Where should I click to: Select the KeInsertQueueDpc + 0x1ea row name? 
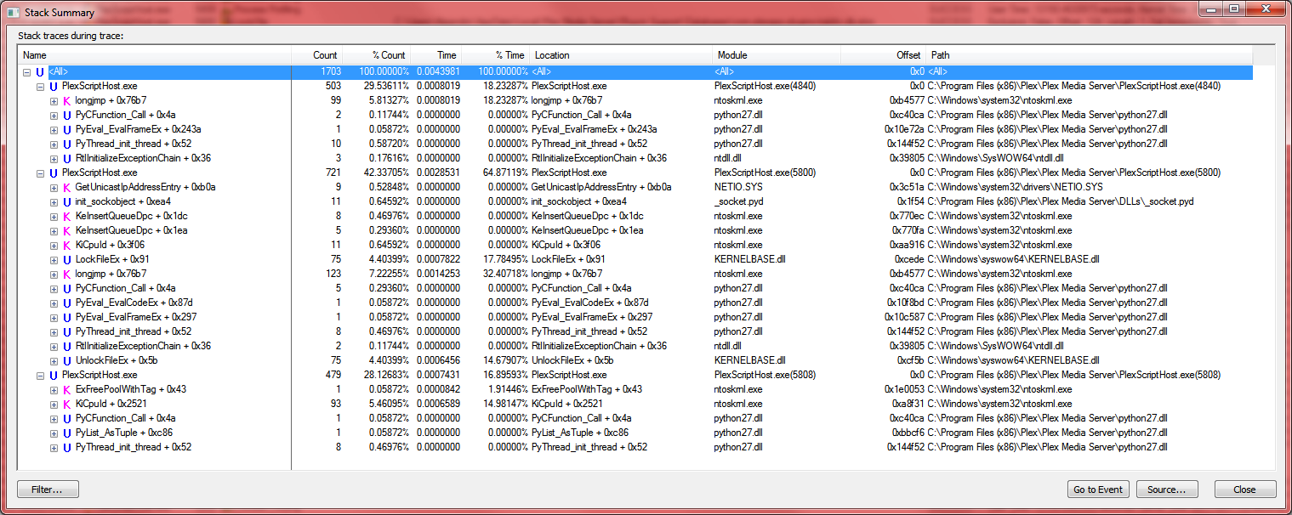(132, 230)
